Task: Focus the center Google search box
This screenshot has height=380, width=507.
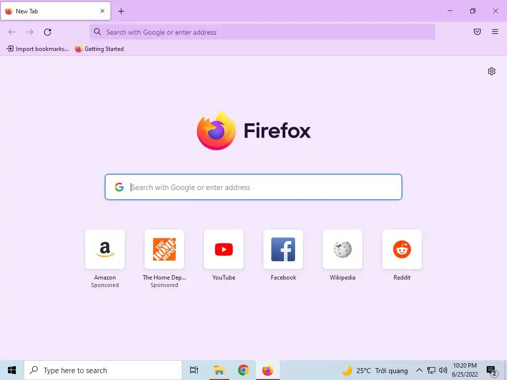Action: click(253, 187)
